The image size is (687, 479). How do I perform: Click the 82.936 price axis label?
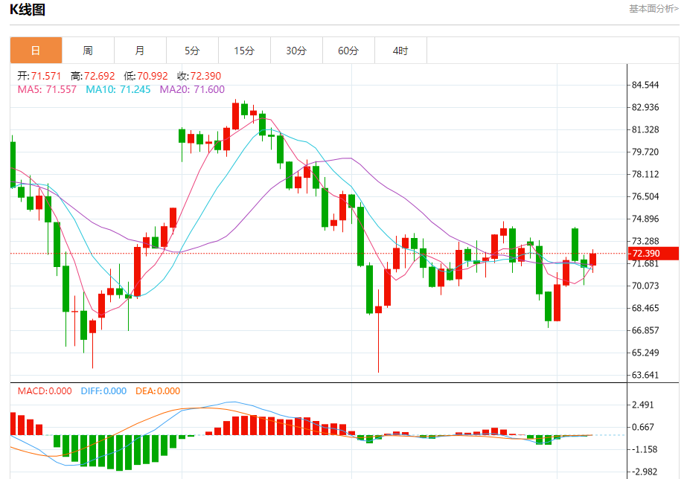[645, 107]
